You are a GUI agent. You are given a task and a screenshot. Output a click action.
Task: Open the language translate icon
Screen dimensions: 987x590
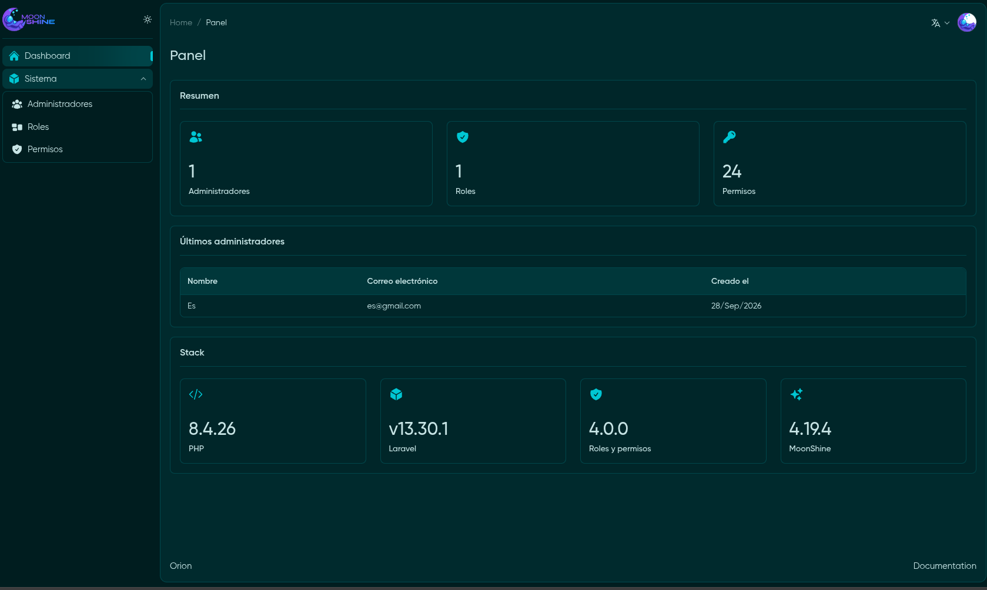[936, 23]
